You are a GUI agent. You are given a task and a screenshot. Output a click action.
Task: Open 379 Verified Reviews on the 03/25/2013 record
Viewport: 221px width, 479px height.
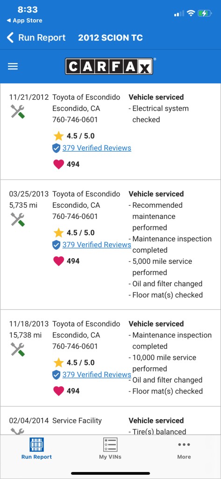click(x=97, y=245)
